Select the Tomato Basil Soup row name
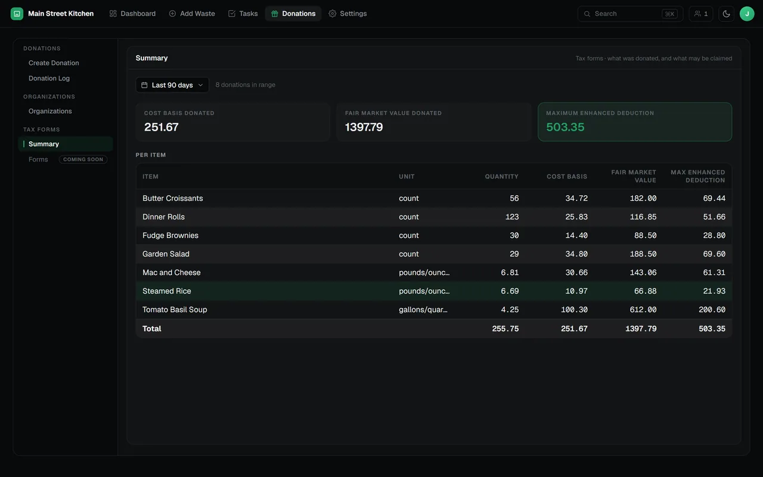This screenshot has width=763, height=477. click(x=175, y=309)
